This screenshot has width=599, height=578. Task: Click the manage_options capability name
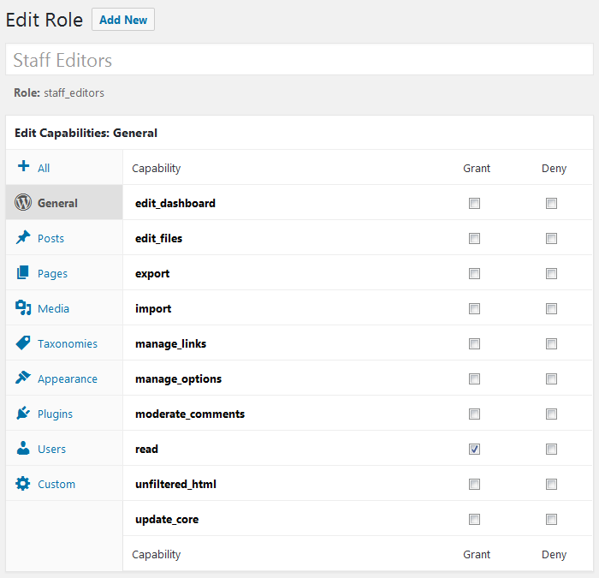point(178,378)
